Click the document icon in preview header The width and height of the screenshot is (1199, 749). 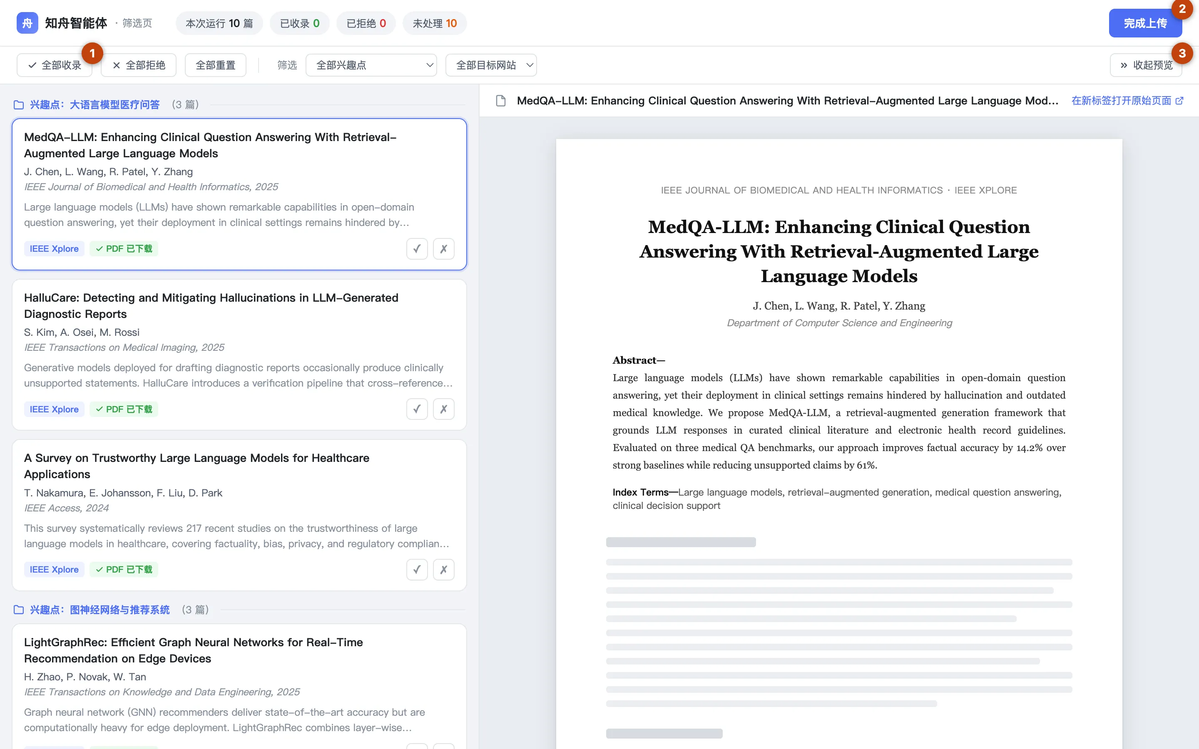[x=501, y=101]
